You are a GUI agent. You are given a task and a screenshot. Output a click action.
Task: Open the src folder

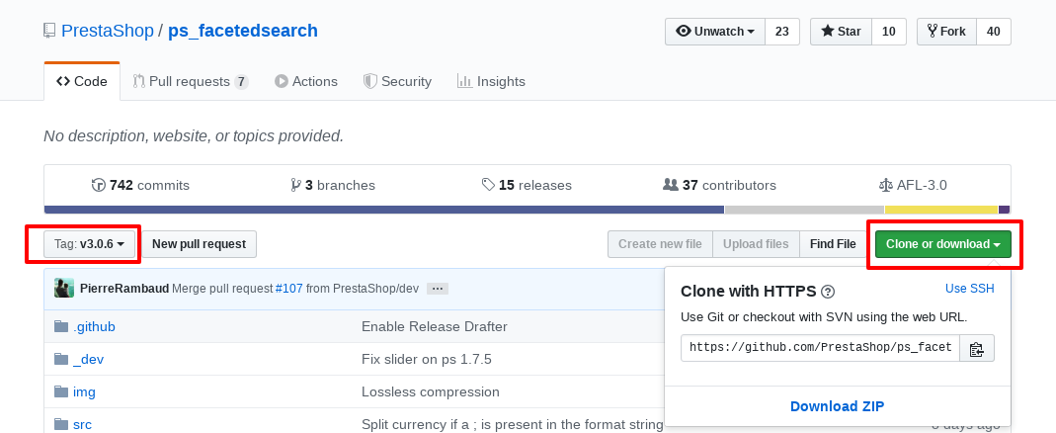[x=82, y=424]
